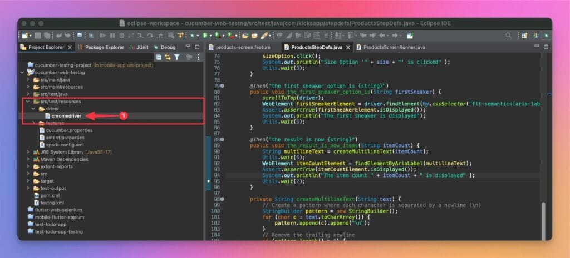Click the Open Type folder icon
The height and width of the screenshot is (258, 570).
click(x=245, y=36)
